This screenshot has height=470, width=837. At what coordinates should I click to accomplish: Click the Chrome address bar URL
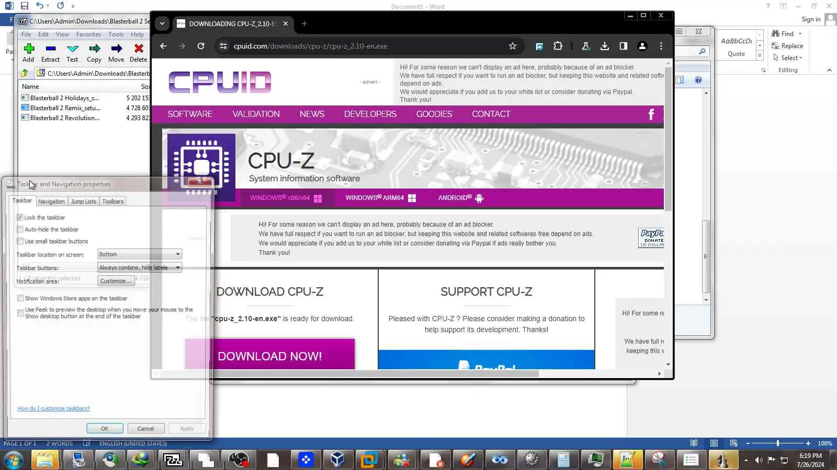point(310,46)
